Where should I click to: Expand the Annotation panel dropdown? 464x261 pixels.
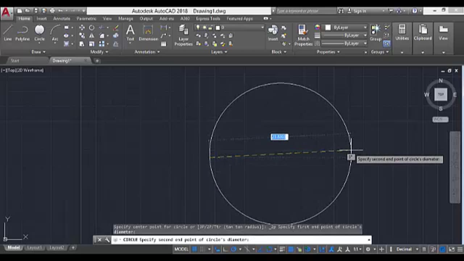pyautogui.click(x=147, y=52)
